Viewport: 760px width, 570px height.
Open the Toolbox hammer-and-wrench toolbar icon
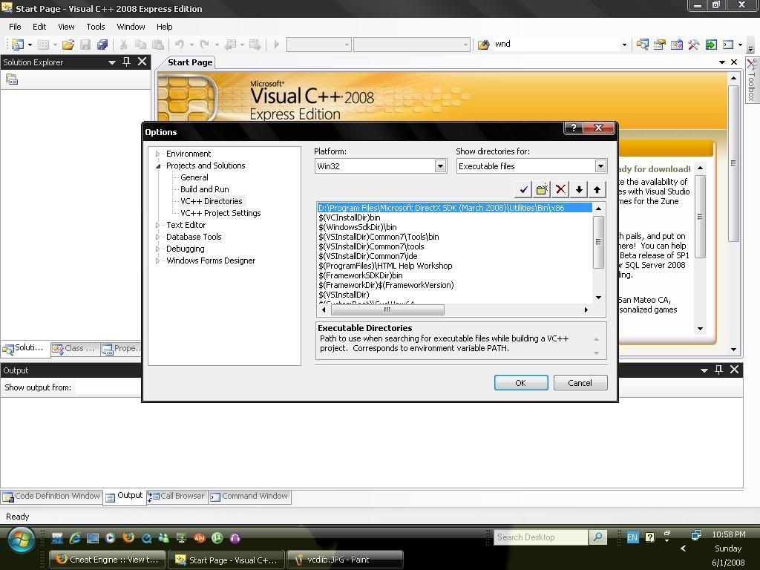click(694, 45)
